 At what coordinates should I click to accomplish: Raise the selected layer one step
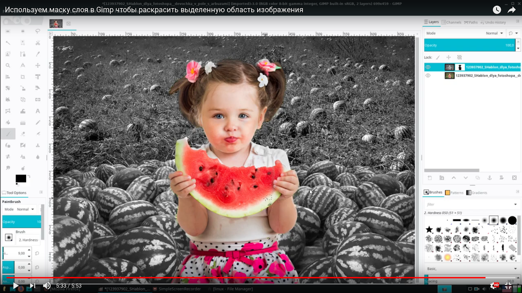[x=453, y=178]
